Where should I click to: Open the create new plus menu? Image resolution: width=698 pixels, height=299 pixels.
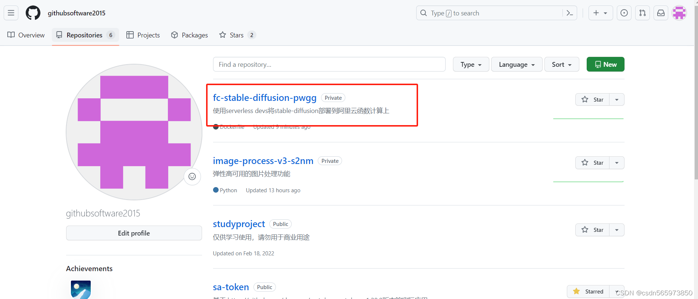pyautogui.click(x=601, y=13)
